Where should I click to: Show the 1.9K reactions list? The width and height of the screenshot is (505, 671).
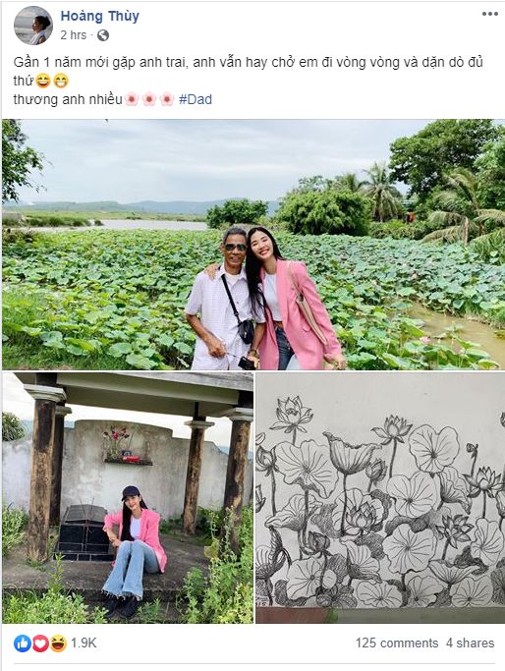(84, 643)
